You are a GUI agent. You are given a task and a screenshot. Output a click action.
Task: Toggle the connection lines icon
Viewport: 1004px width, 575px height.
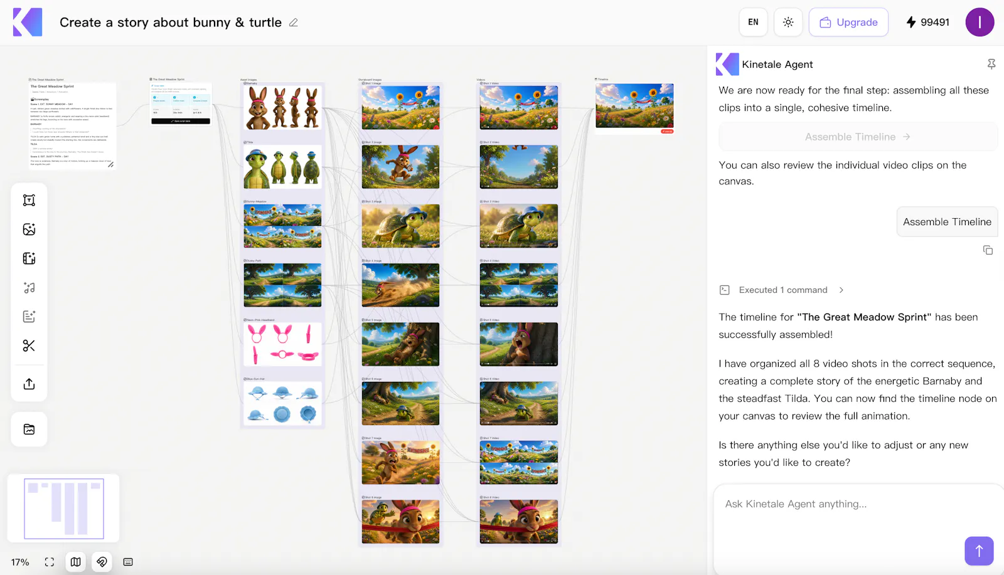point(102,562)
